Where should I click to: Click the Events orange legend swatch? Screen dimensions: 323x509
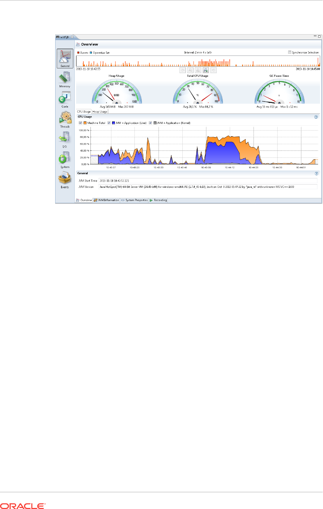point(78,53)
